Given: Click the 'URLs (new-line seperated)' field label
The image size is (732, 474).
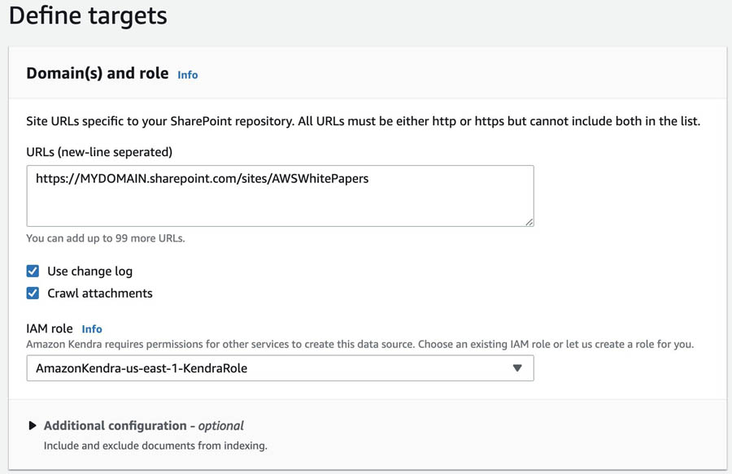Looking at the screenshot, I should coord(99,152).
